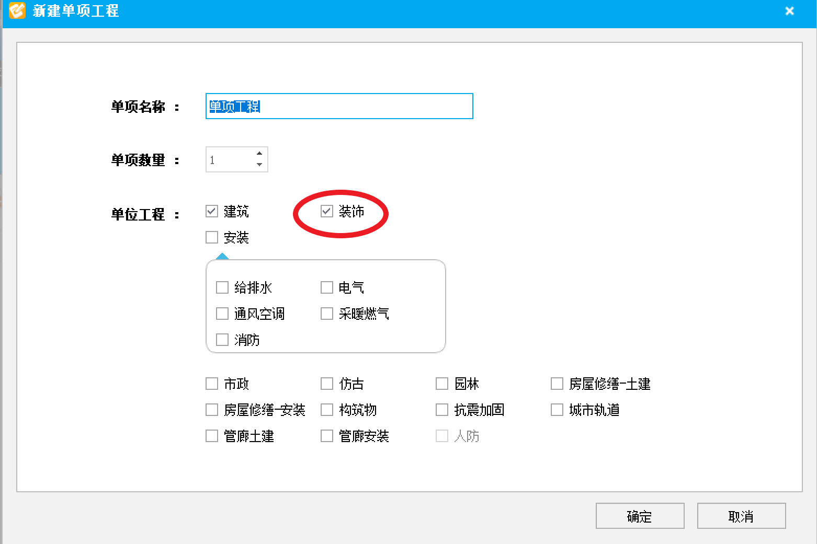This screenshot has width=817, height=544.
Task: Click the 取消 button
Action: tap(742, 516)
